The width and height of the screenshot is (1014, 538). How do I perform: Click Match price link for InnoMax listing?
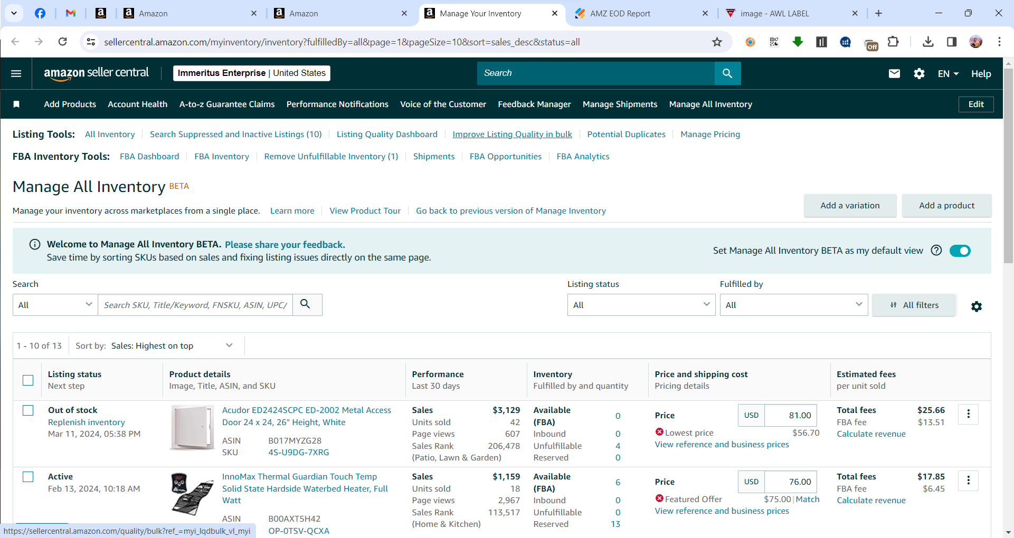click(808, 499)
